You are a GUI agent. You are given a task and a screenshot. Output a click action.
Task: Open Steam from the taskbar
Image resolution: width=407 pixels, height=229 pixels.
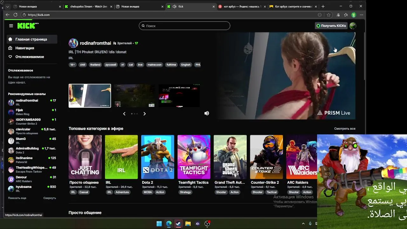click(x=178, y=224)
